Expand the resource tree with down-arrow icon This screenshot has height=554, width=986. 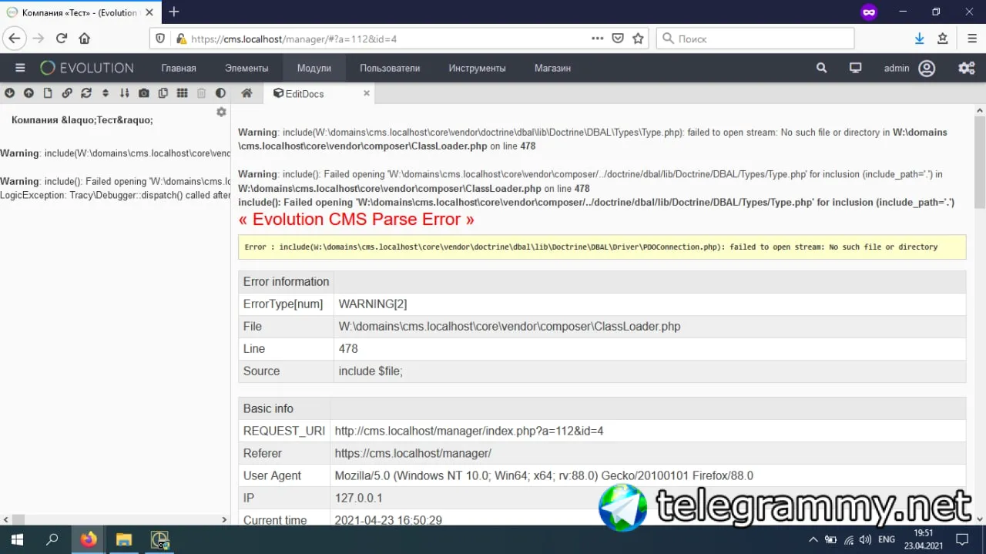coord(9,93)
